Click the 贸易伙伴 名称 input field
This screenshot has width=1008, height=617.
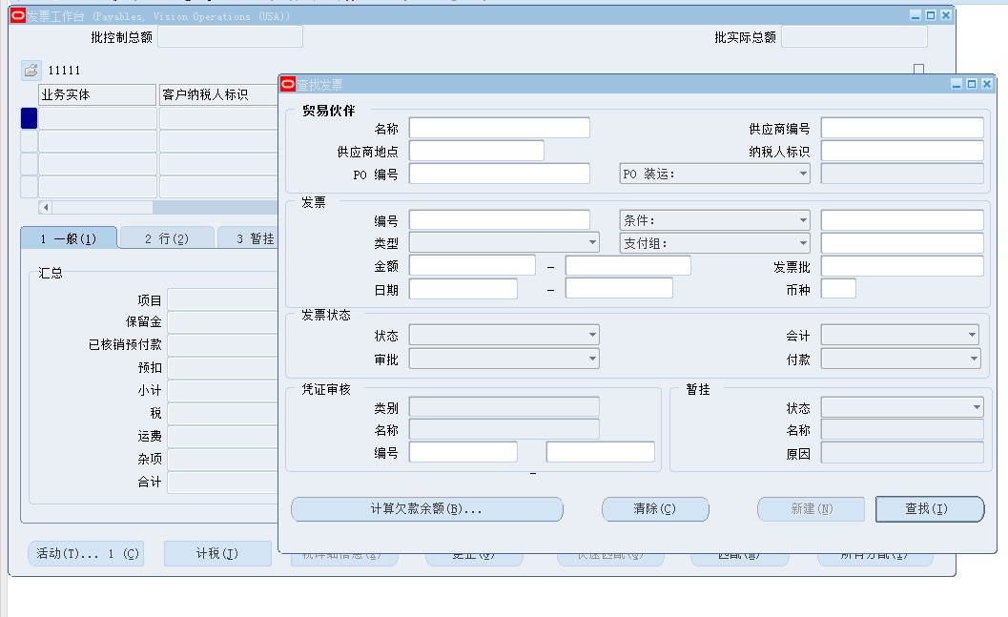click(500, 128)
